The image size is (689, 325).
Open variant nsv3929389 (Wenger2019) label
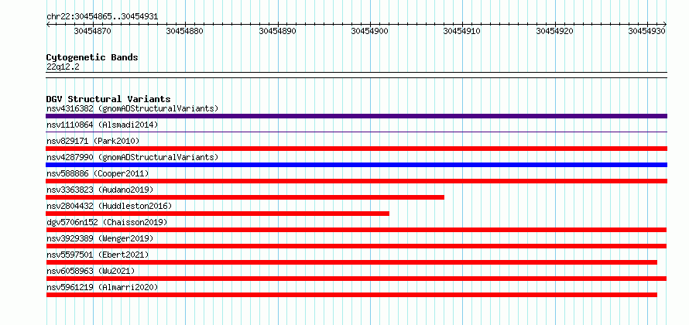point(100,238)
